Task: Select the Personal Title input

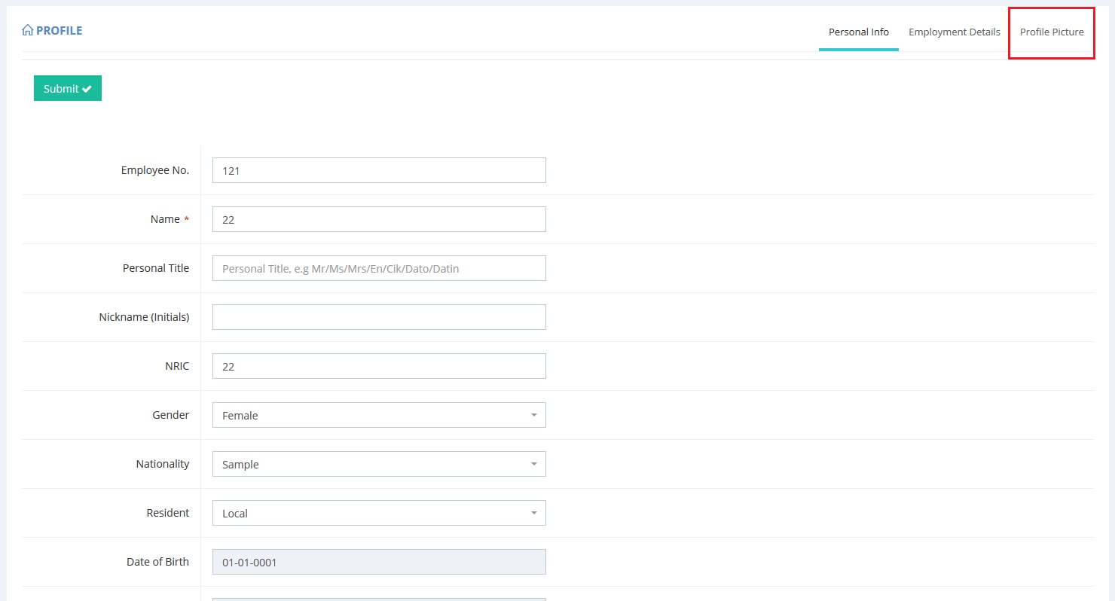Action: click(x=378, y=268)
